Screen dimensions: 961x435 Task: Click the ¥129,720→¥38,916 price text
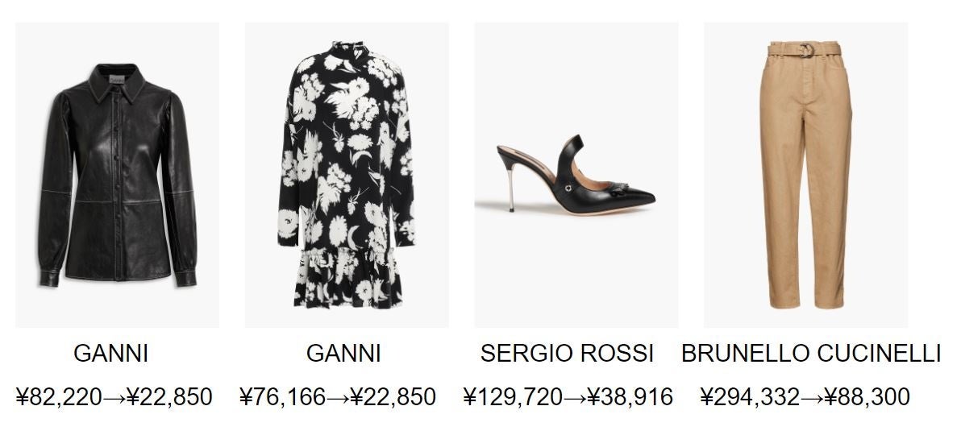pos(568,397)
